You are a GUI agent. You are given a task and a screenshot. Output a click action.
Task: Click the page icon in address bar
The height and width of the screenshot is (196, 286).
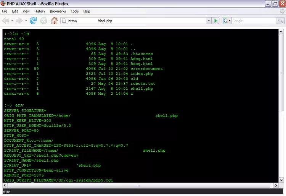click(x=64, y=21)
